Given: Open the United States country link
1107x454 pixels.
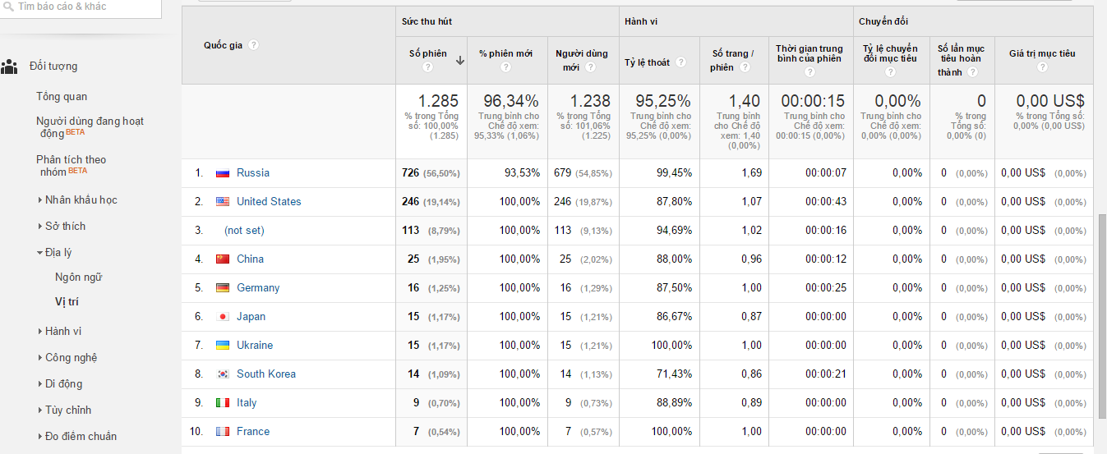Looking at the screenshot, I should click(269, 201).
